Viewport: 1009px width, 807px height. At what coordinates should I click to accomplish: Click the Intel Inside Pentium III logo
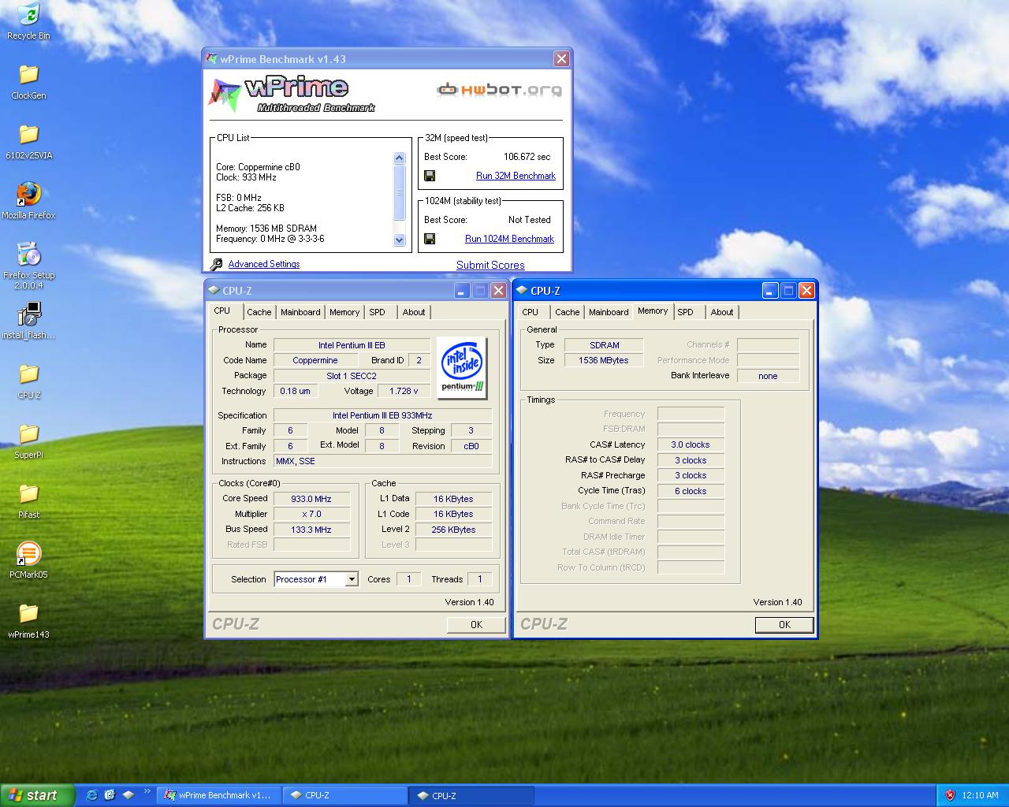(x=462, y=368)
